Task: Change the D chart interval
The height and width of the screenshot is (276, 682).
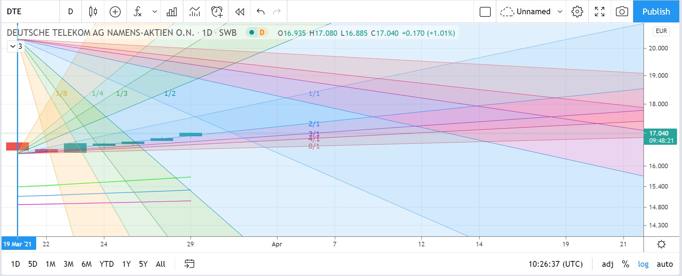Action: pos(70,12)
